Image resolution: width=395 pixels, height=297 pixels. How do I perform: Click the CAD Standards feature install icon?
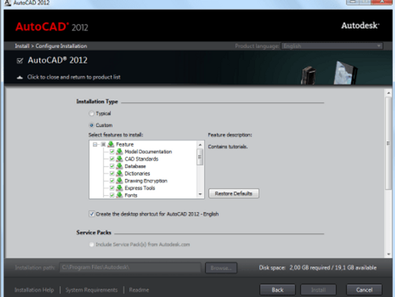(x=120, y=159)
